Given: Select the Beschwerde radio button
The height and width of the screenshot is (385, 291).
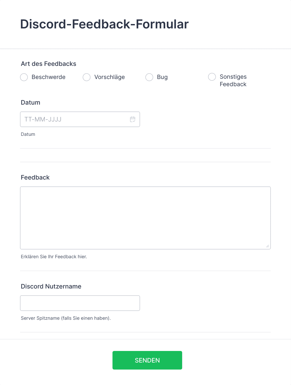Looking at the screenshot, I should 24,77.
